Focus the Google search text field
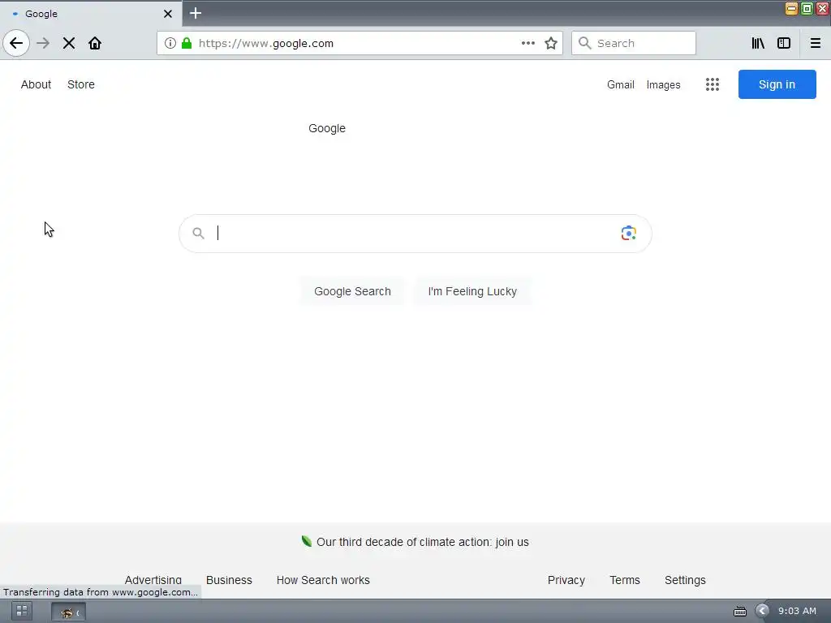 click(416, 233)
